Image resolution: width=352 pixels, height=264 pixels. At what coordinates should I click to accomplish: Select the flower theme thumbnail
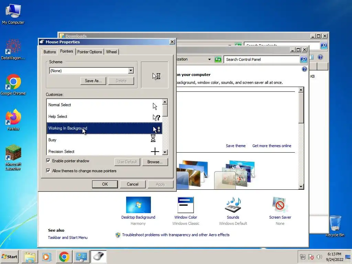[x=234, y=174]
